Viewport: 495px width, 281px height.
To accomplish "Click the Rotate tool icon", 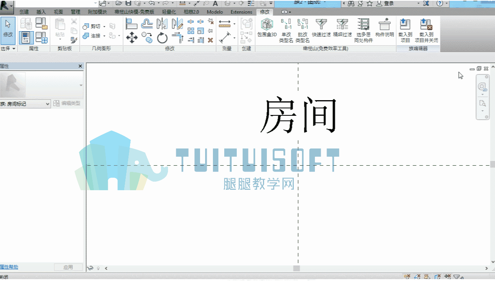I will pos(162,38).
